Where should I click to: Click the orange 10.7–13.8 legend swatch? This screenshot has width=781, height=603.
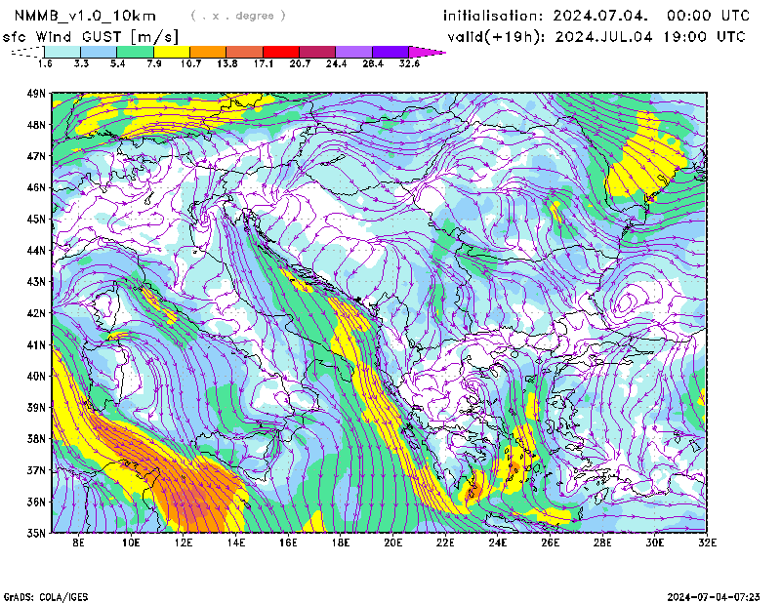208,52
